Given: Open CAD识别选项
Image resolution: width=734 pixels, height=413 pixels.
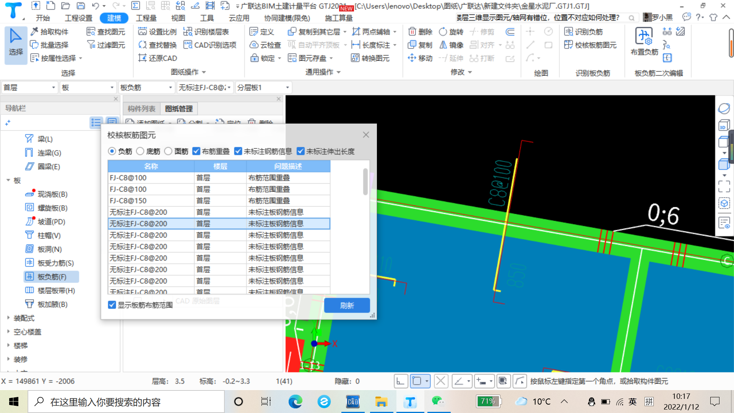Looking at the screenshot, I should (210, 45).
